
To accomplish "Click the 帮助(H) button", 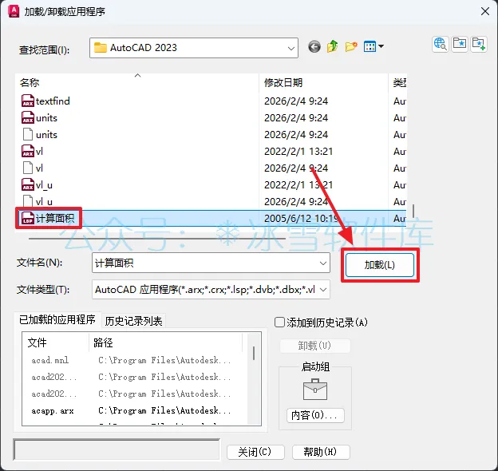I will coord(321,452).
